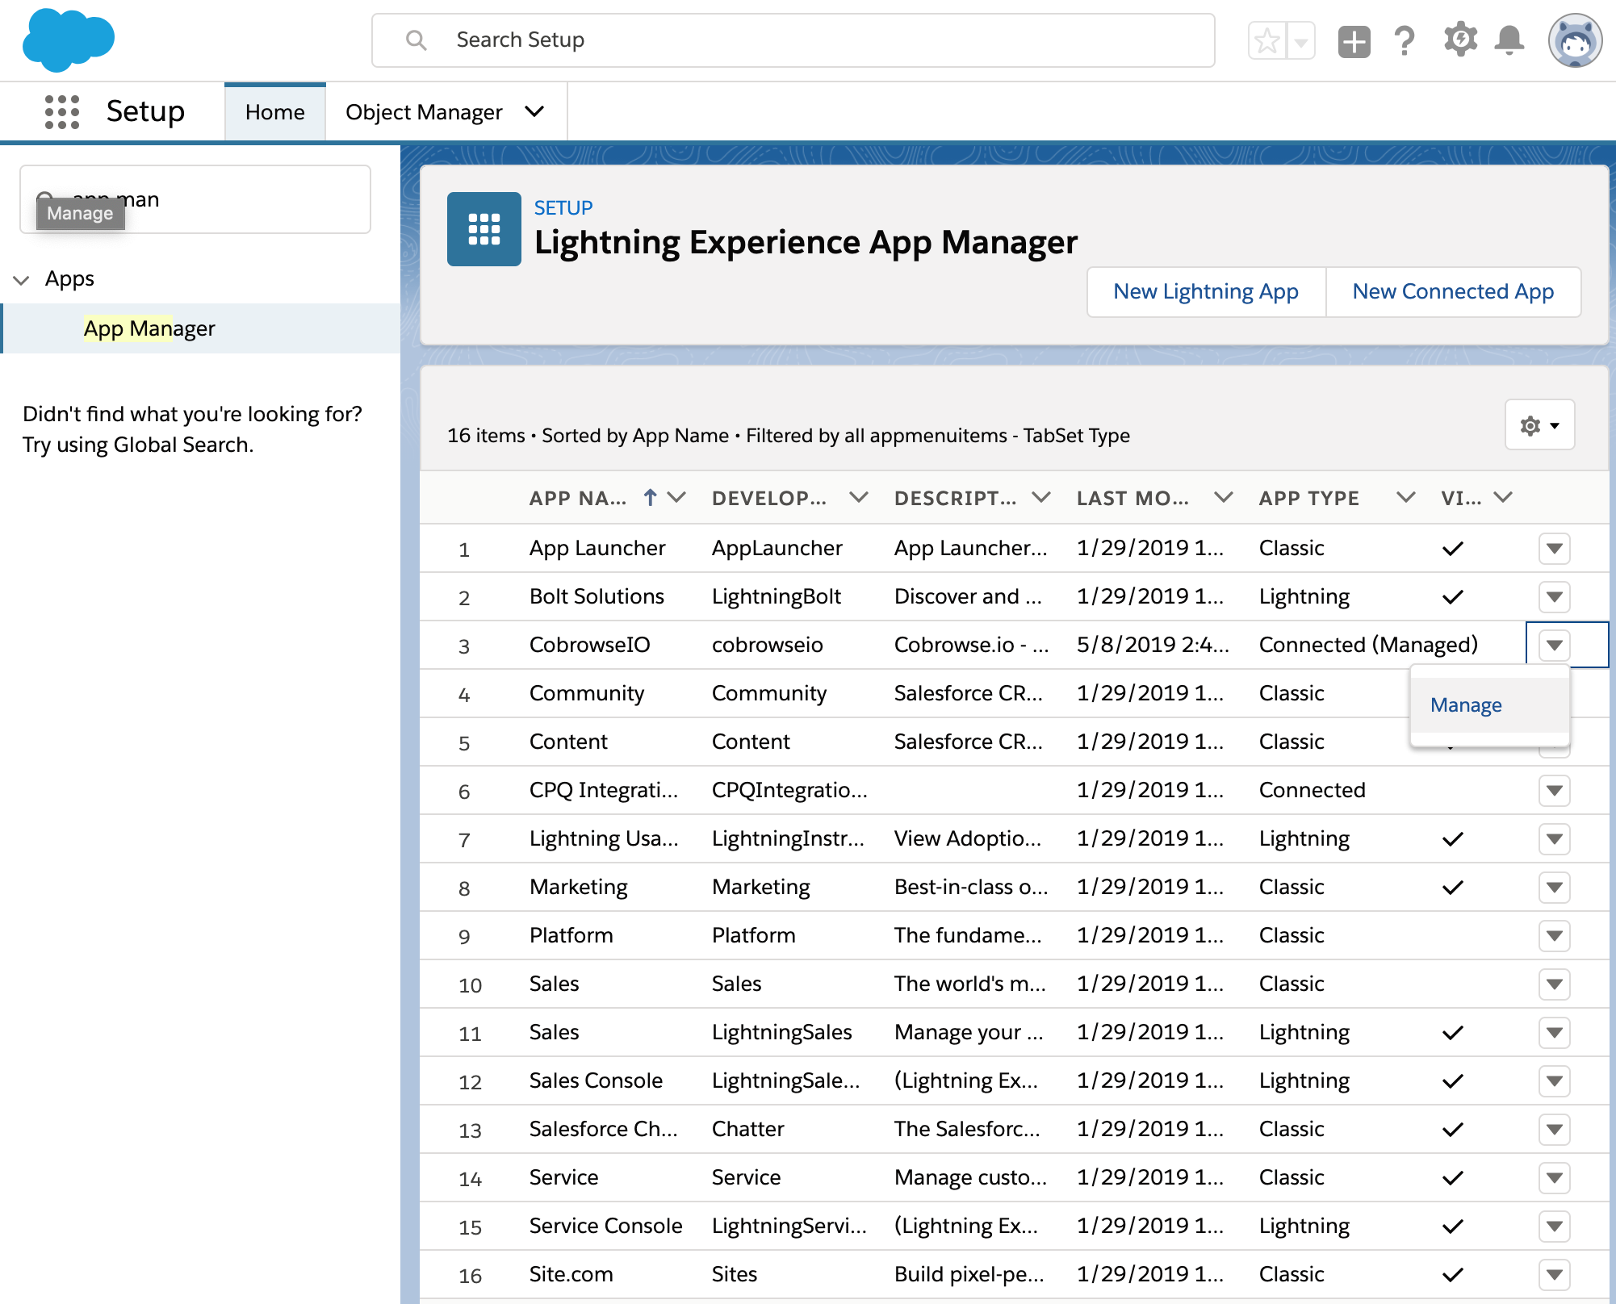Click the New Connected App button

point(1453,291)
